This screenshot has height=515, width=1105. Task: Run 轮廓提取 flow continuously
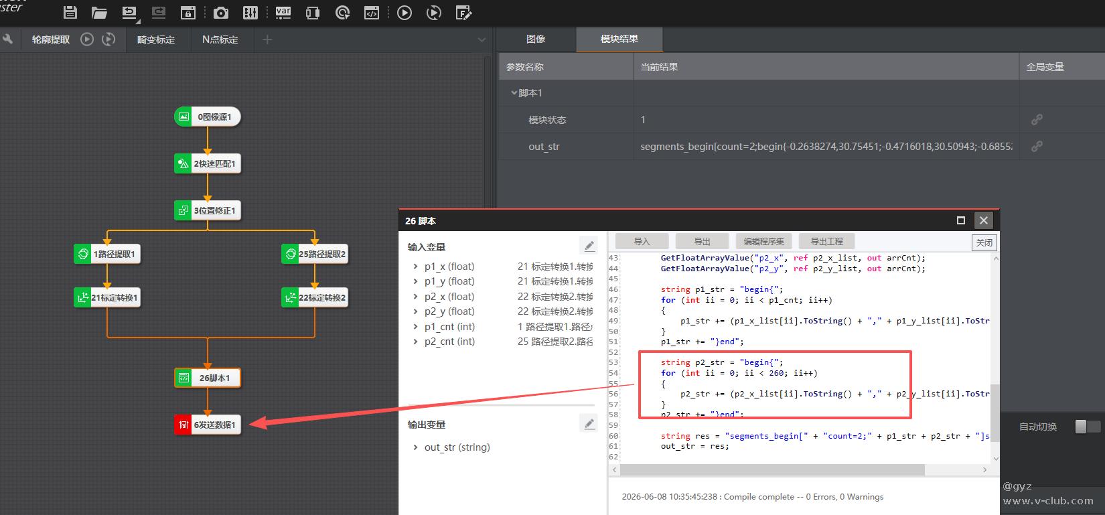(108, 40)
